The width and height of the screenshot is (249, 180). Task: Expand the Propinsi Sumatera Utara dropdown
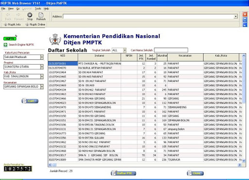(x=42, y=66)
